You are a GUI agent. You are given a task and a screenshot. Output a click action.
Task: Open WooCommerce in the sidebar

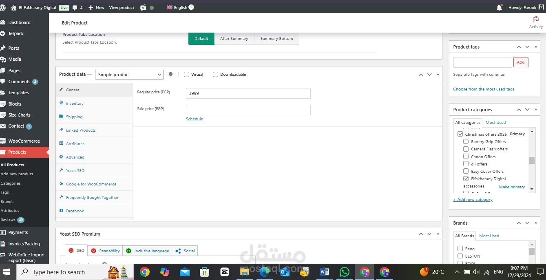coord(24,141)
